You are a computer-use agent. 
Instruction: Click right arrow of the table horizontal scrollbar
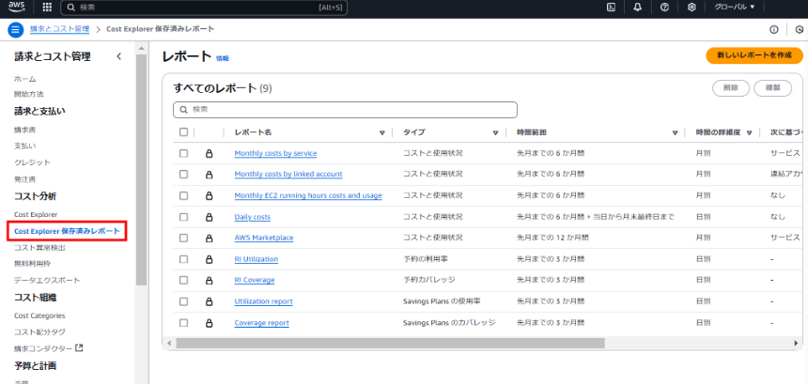[796, 343]
